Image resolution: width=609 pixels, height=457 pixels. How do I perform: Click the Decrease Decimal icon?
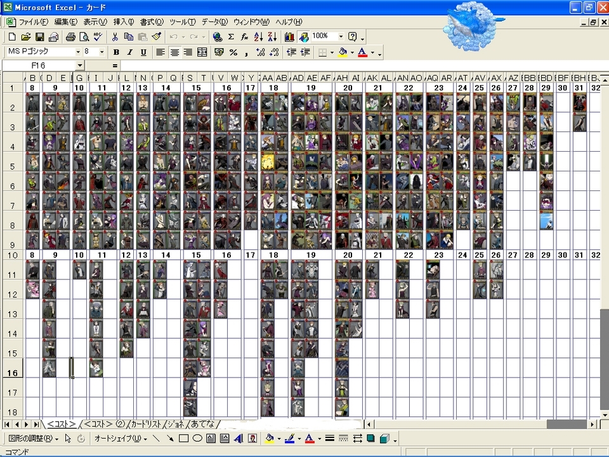point(274,52)
